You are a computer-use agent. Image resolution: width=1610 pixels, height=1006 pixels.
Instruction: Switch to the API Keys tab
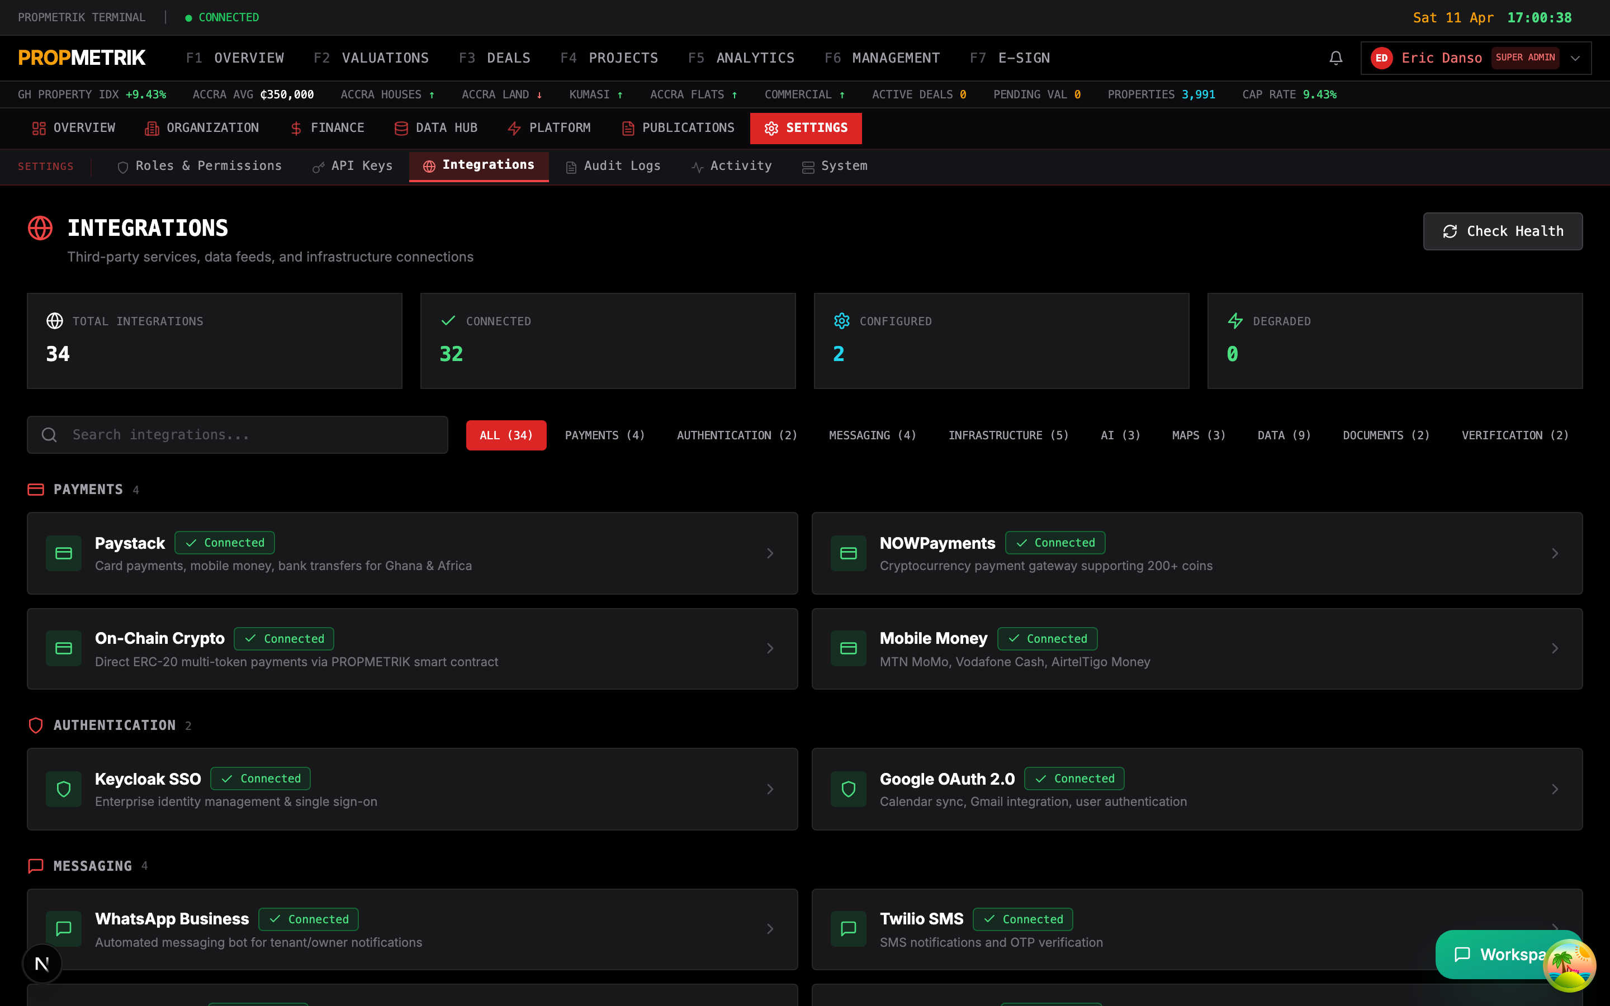[x=353, y=167]
